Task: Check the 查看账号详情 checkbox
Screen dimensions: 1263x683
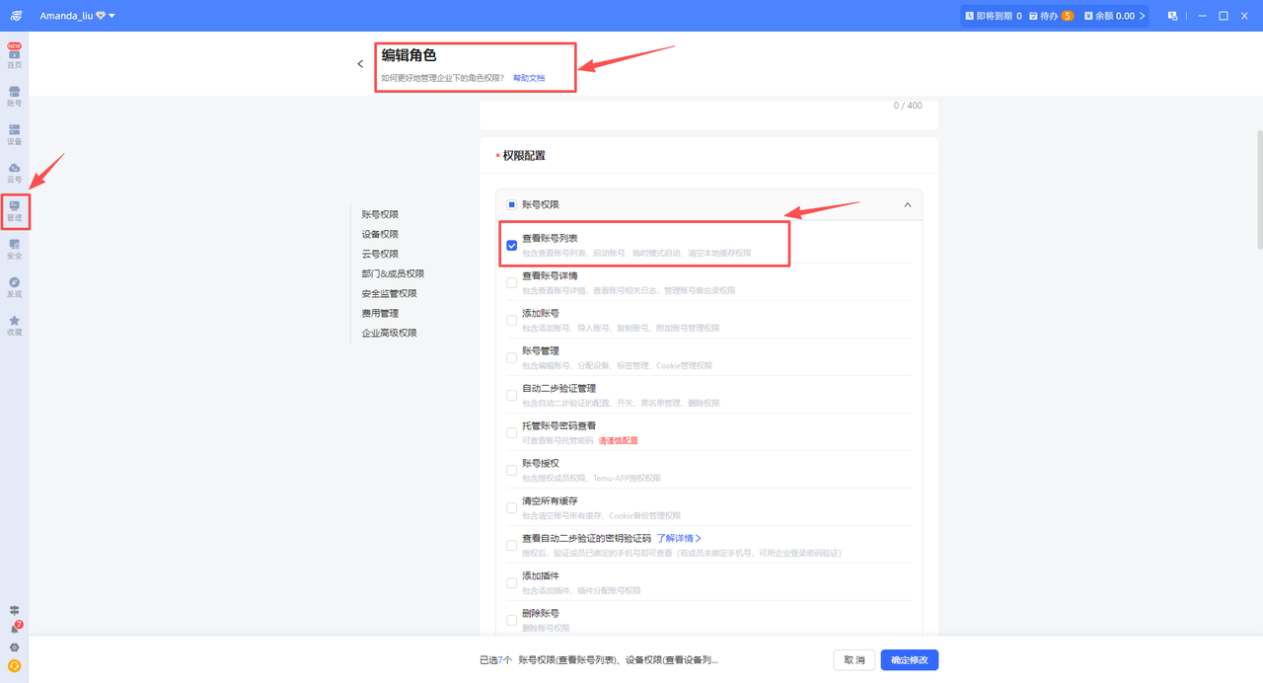Action: (512, 283)
